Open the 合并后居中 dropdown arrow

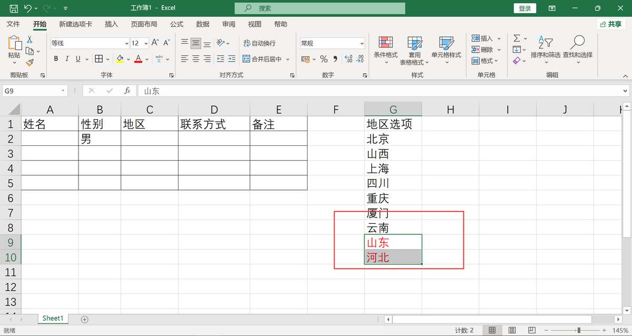(x=288, y=59)
